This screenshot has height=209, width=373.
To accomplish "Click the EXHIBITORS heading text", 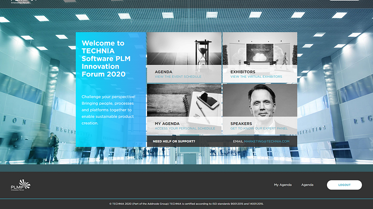I will tap(242, 72).
